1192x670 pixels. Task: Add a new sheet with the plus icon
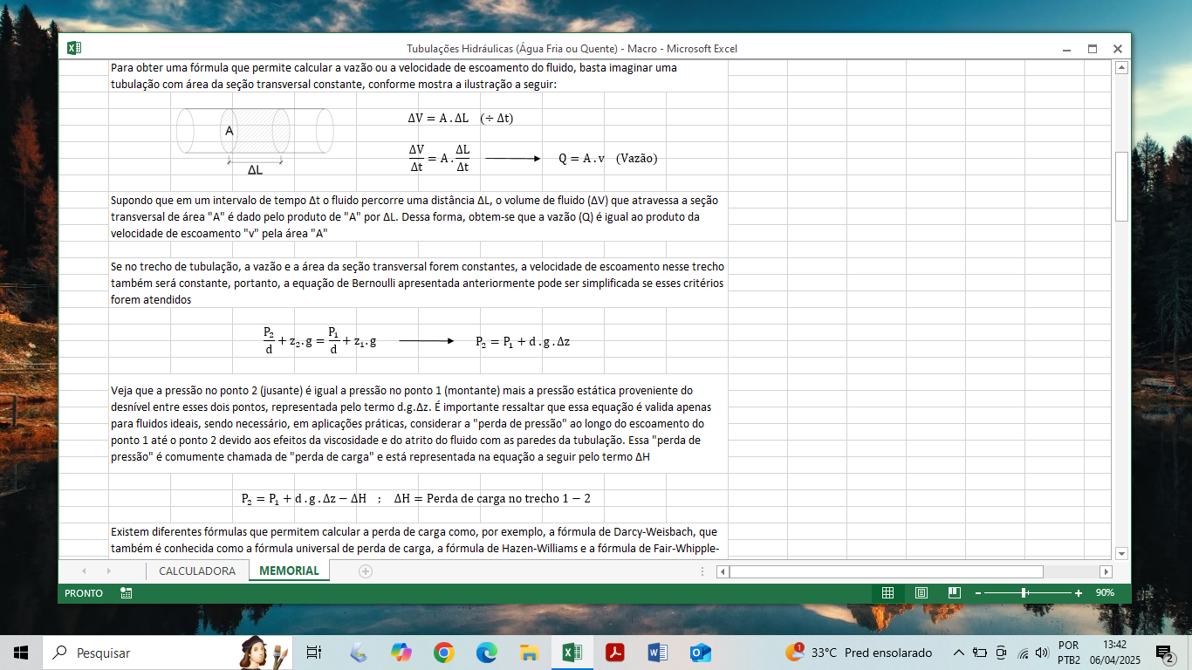coord(366,571)
